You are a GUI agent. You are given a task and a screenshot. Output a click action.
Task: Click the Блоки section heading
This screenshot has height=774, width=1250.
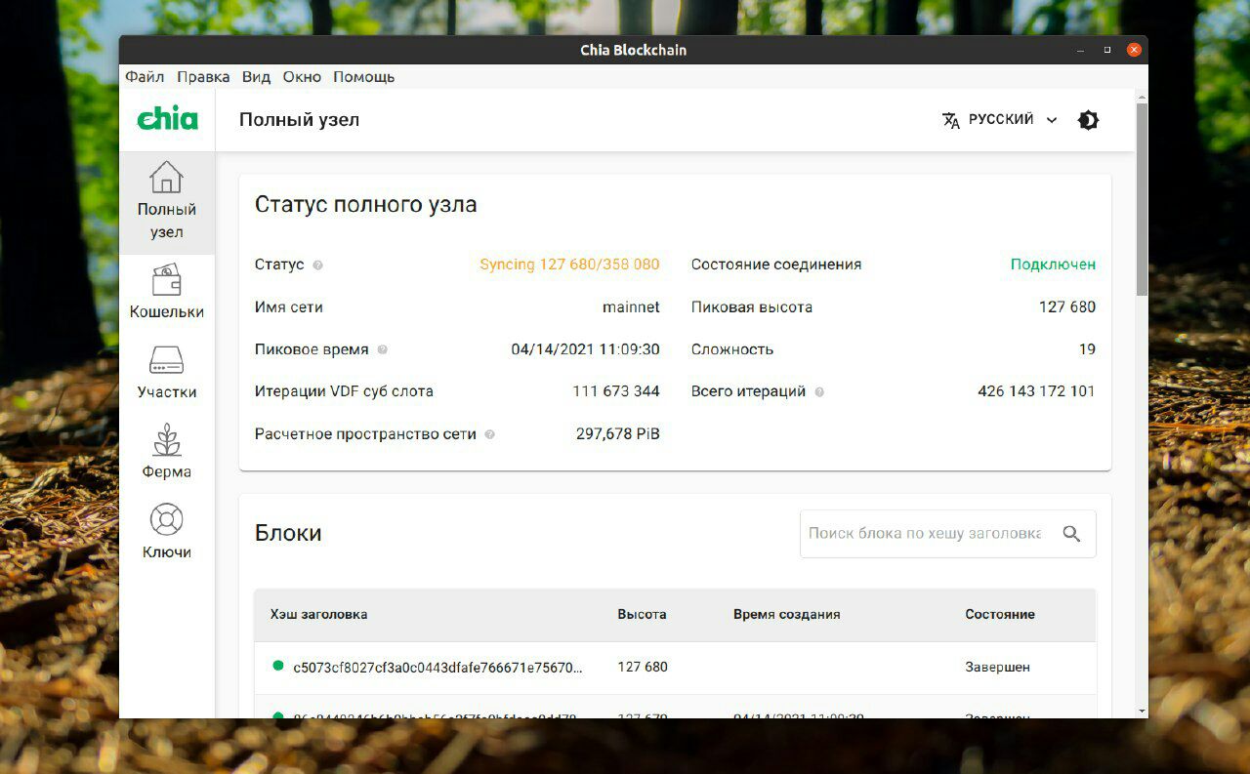point(288,533)
